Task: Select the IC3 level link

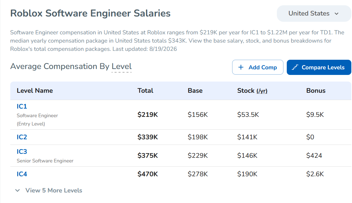Action: [22, 152]
